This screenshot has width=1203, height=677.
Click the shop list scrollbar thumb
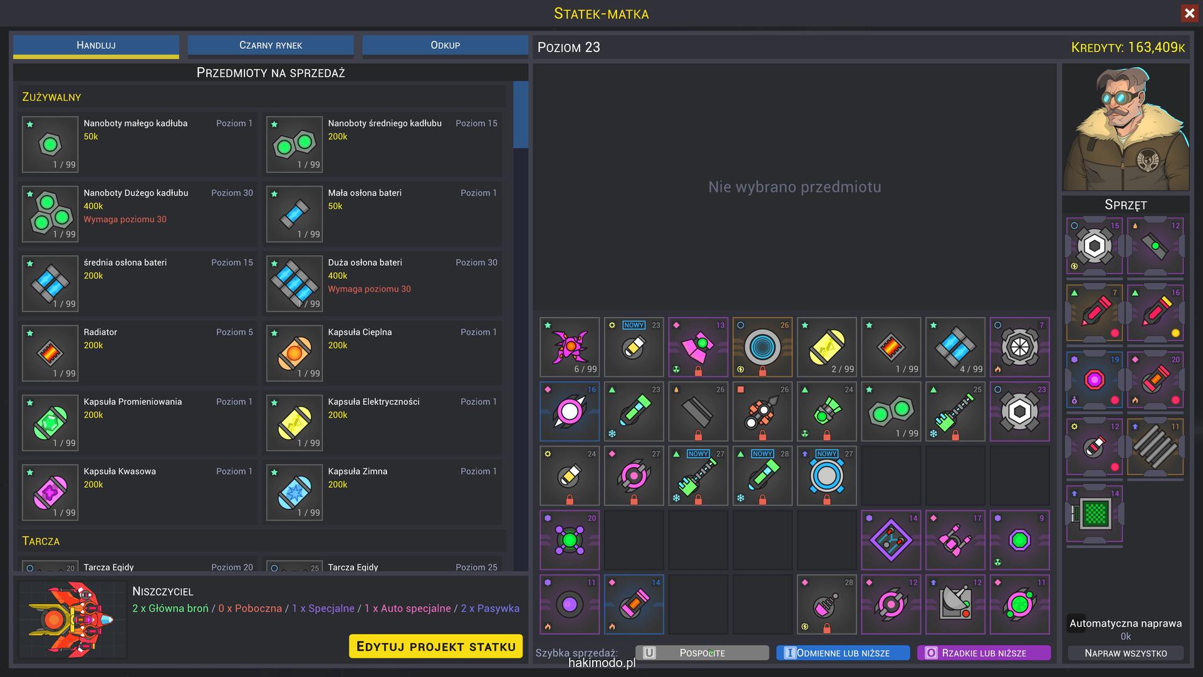click(520, 115)
